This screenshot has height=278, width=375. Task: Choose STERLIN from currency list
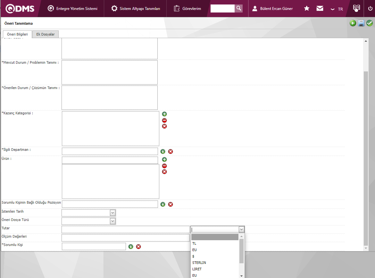[x=215, y=262]
